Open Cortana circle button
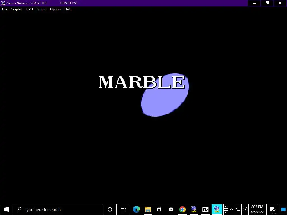 [110, 209]
